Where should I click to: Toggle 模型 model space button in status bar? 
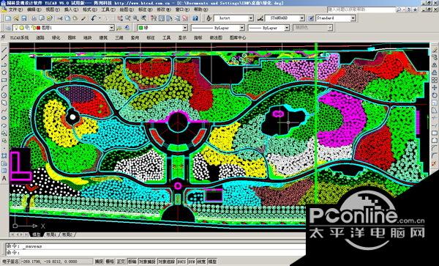coord(212,261)
